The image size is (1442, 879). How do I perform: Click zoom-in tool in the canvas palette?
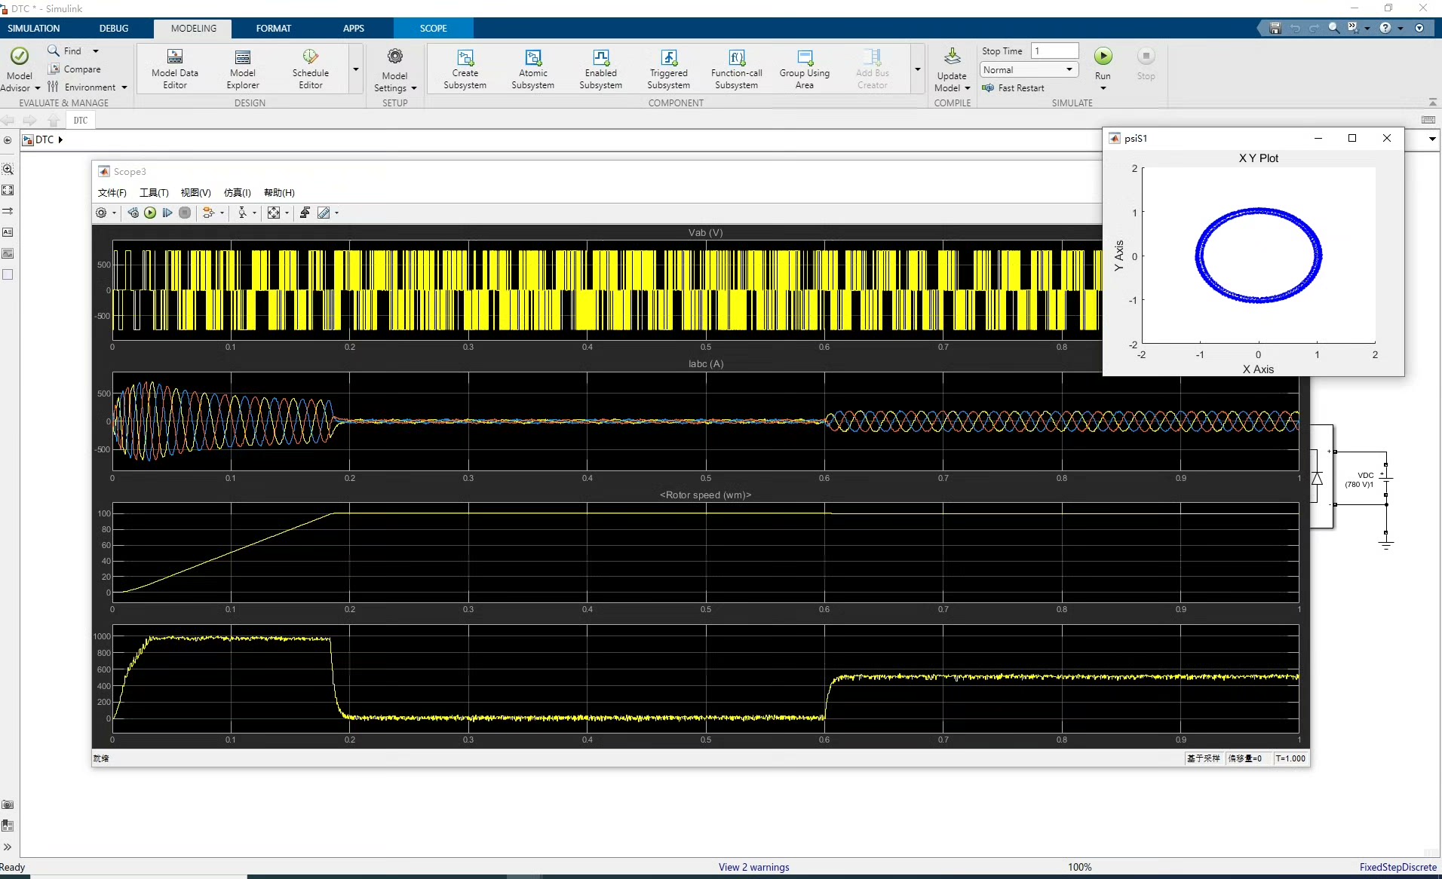tap(8, 169)
